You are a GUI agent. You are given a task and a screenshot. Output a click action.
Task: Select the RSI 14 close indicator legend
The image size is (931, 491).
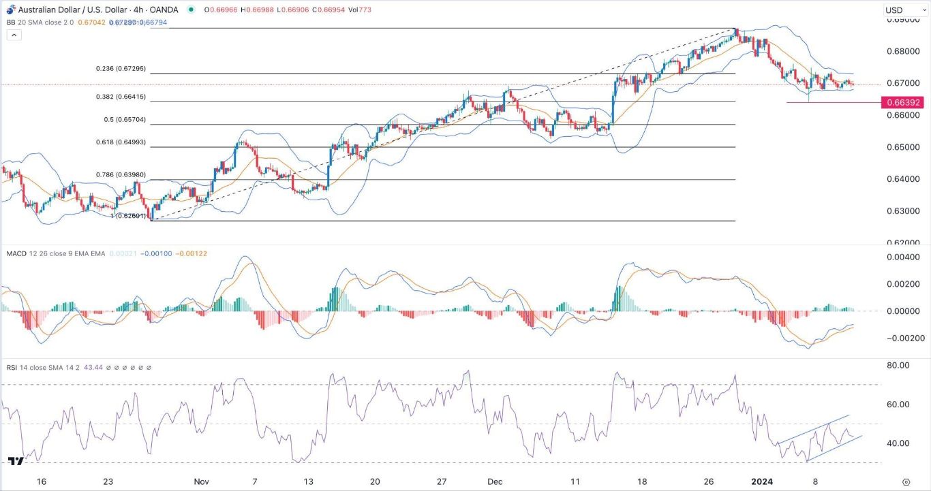pyautogui.click(x=44, y=368)
